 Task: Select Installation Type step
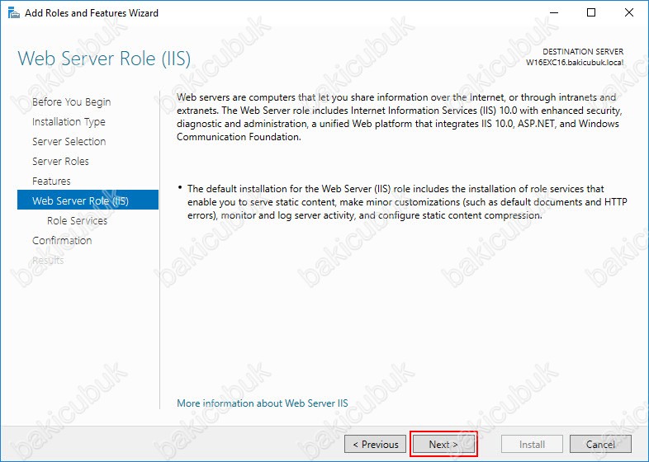pos(69,121)
